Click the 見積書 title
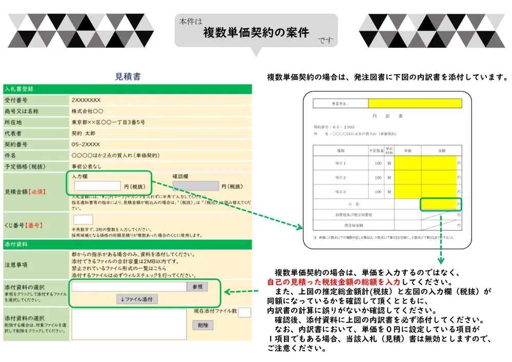512x362 pixels. click(x=128, y=77)
